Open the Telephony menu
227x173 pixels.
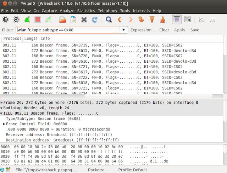(107, 11)
